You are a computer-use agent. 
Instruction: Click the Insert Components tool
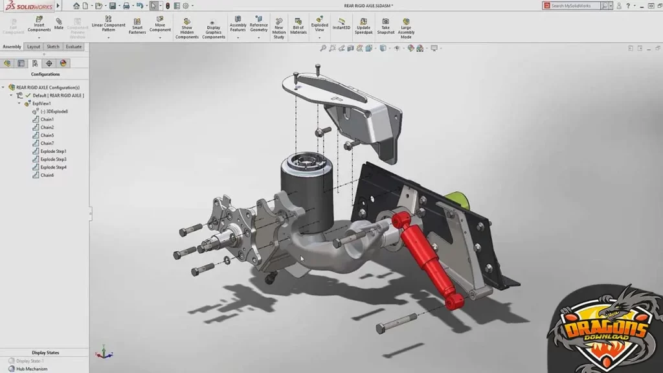point(38,25)
